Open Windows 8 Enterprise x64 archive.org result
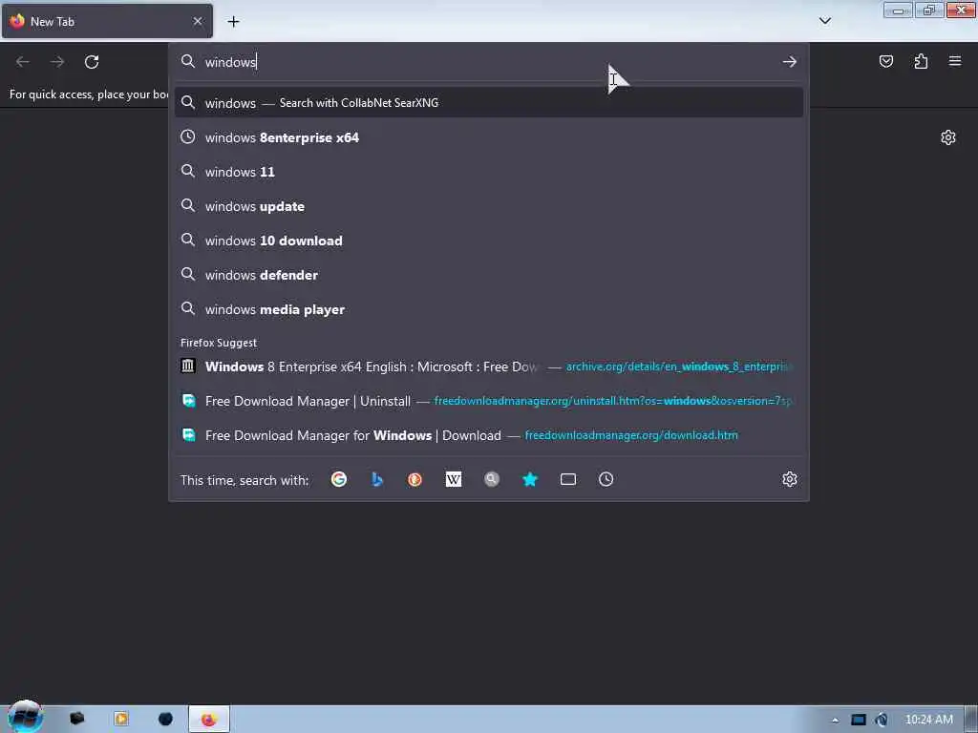Image resolution: width=978 pixels, height=733 pixels. pos(489,366)
